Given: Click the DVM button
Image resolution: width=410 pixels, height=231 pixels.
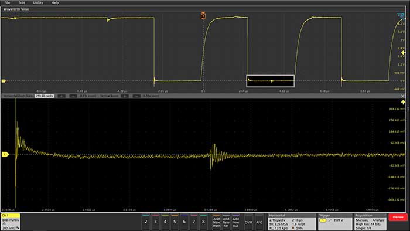Looking at the screenshot, I should click(248, 222).
